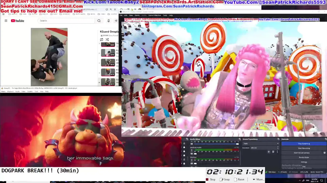Click the KGuard playlist title
This screenshot has height=183, width=327.
pyautogui.click(x=109, y=32)
